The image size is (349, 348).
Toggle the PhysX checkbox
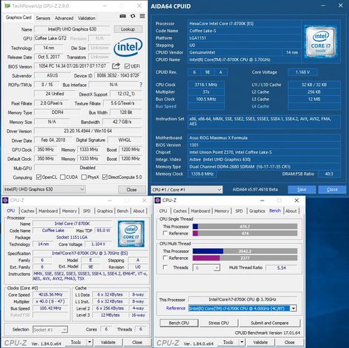[84, 177]
